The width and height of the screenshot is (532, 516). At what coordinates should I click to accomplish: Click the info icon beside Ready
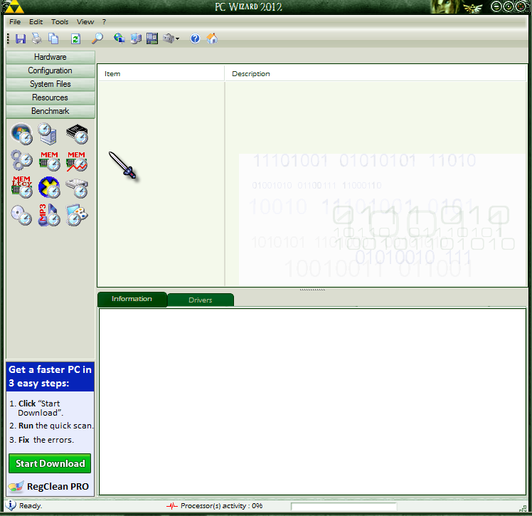(x=11, y=505)
